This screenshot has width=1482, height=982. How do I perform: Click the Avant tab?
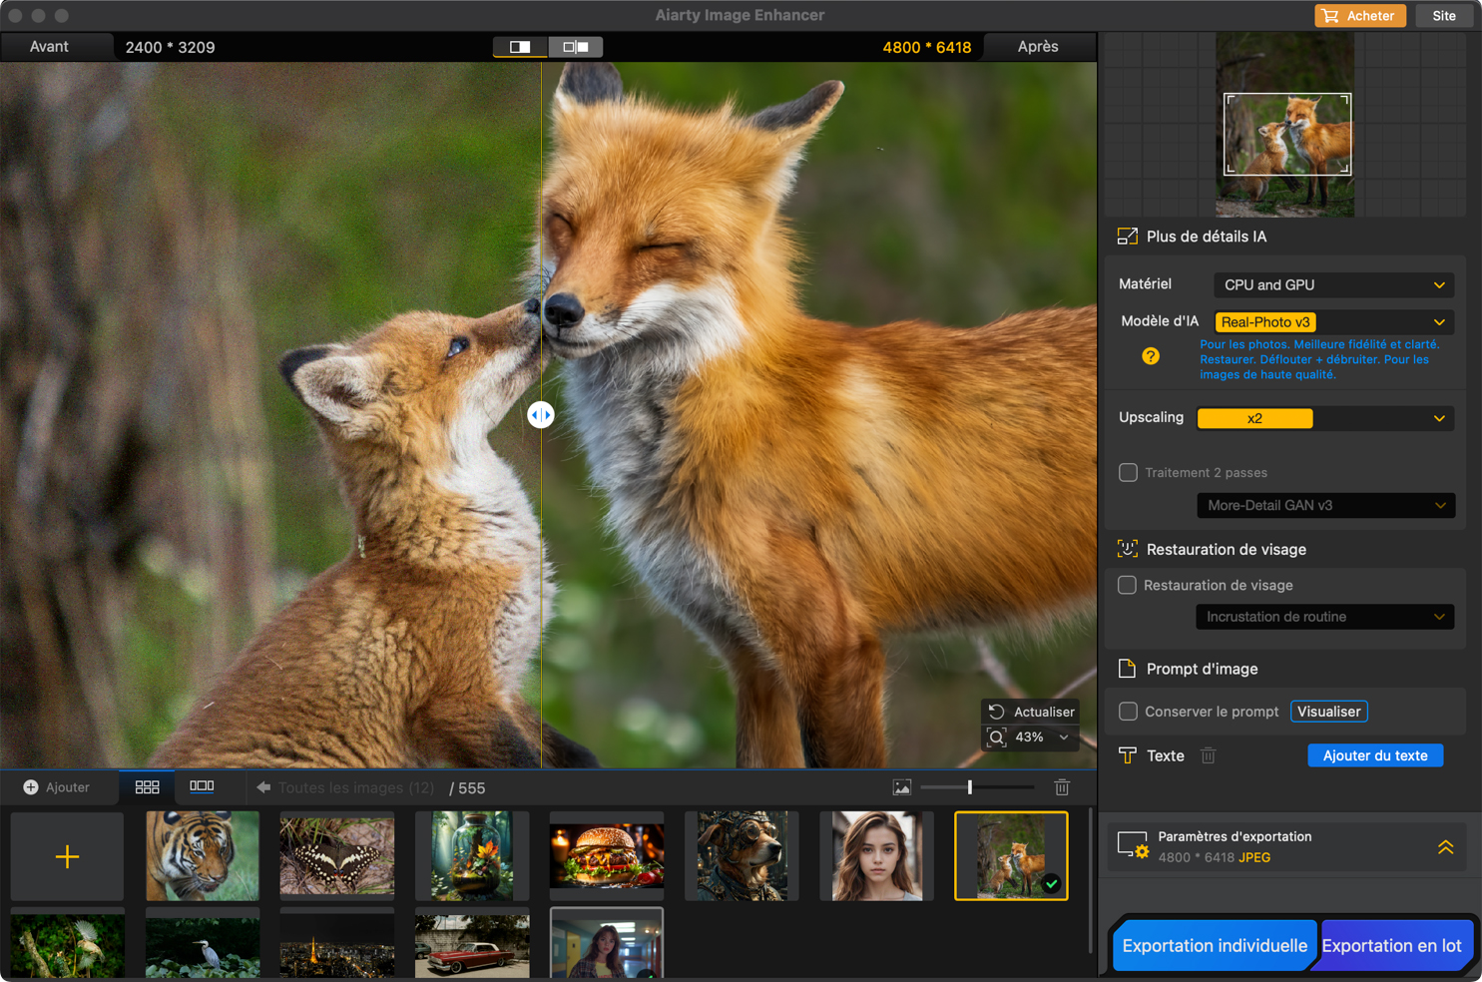50,47
